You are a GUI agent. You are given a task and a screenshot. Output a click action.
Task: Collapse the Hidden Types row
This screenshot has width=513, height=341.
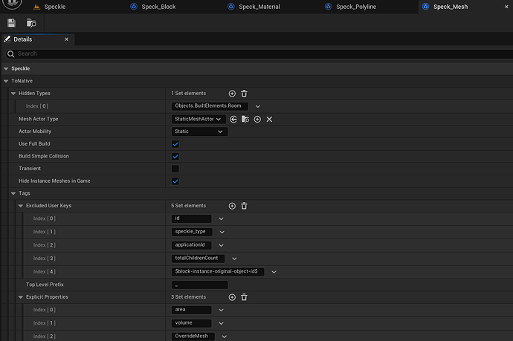13,94
